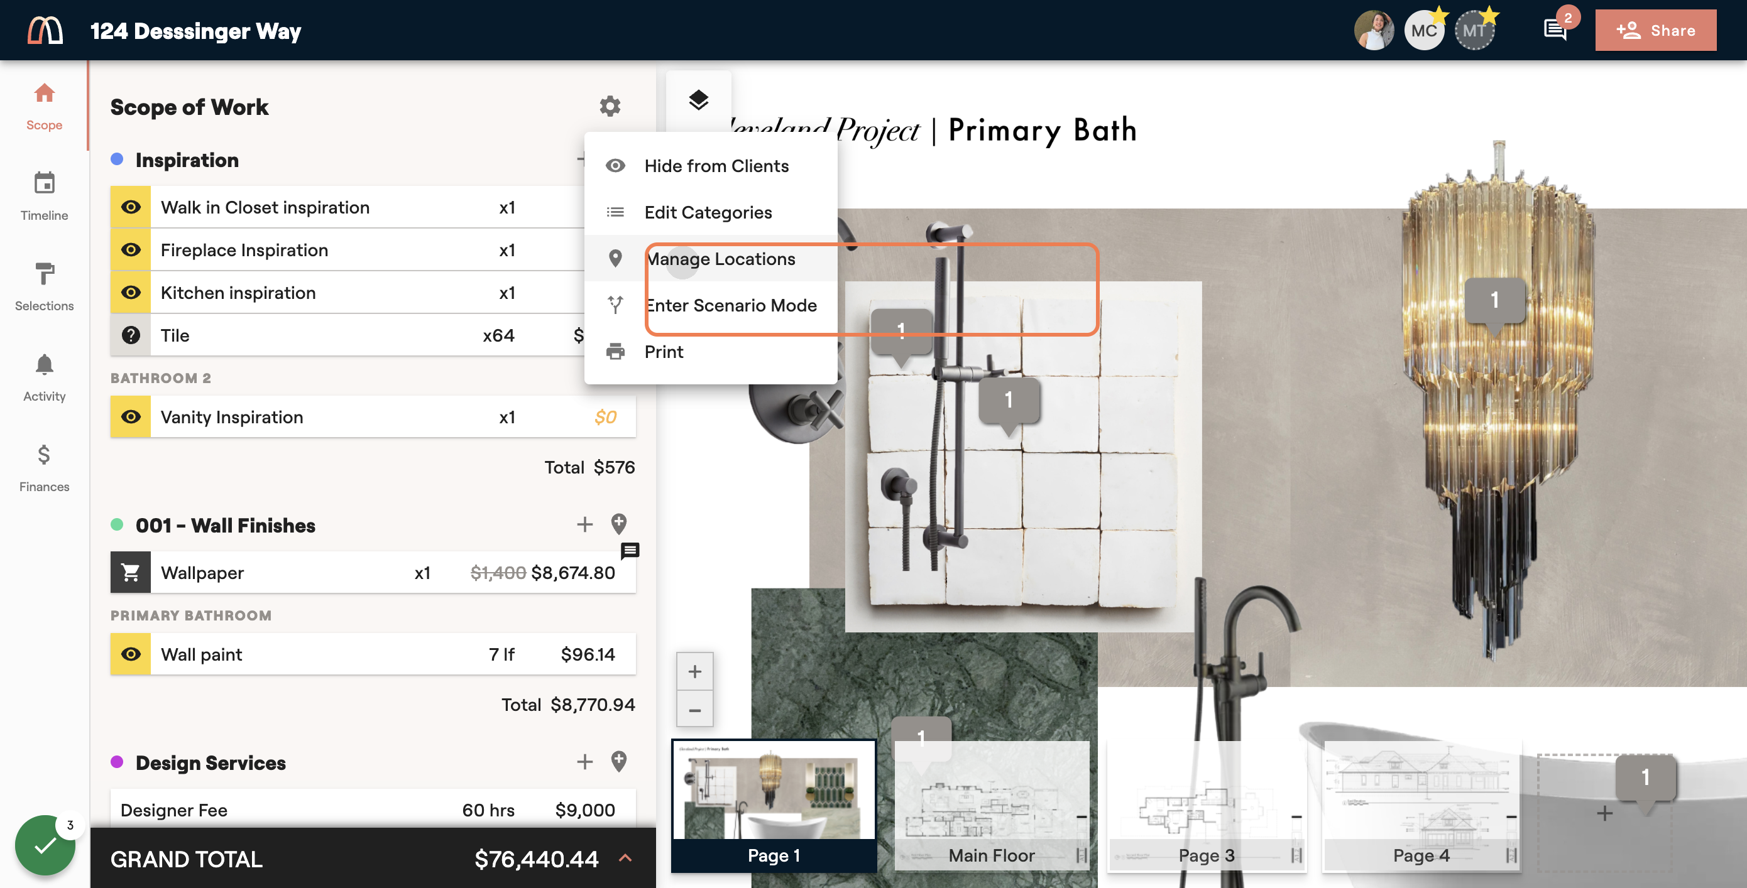Click the Scope of Work settings gear
This screenshot has width=1747, height=888.
click(x=610, y=106)
